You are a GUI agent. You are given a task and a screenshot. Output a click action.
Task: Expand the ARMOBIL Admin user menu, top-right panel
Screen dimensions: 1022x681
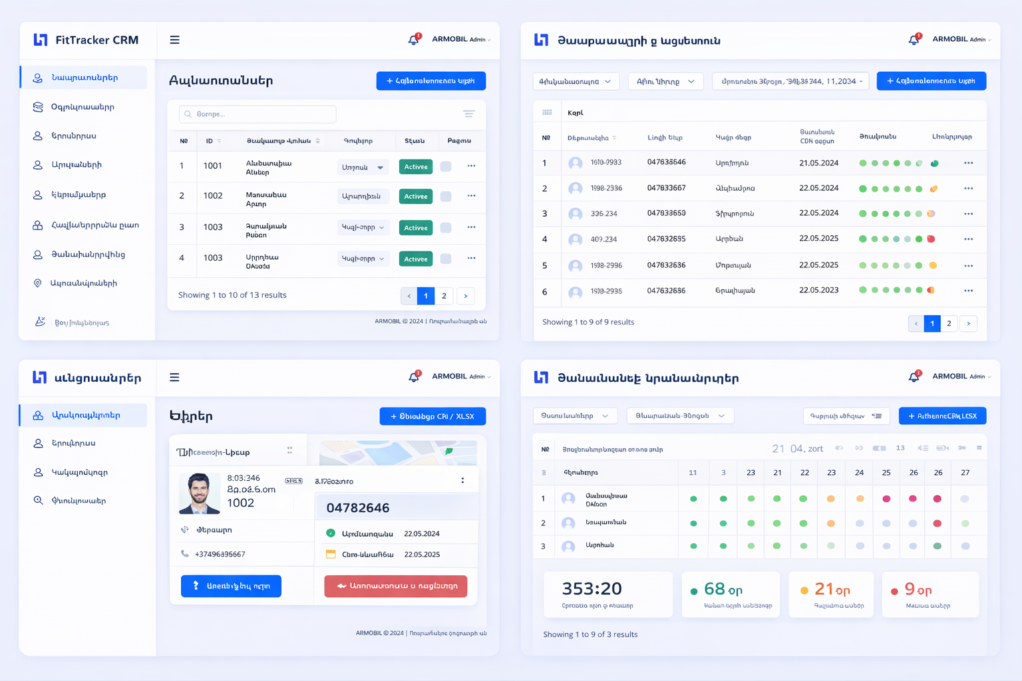coord(961,39)
